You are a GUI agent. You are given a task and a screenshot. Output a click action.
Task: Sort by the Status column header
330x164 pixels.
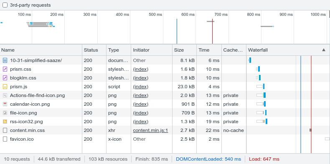tap(94, 50)
